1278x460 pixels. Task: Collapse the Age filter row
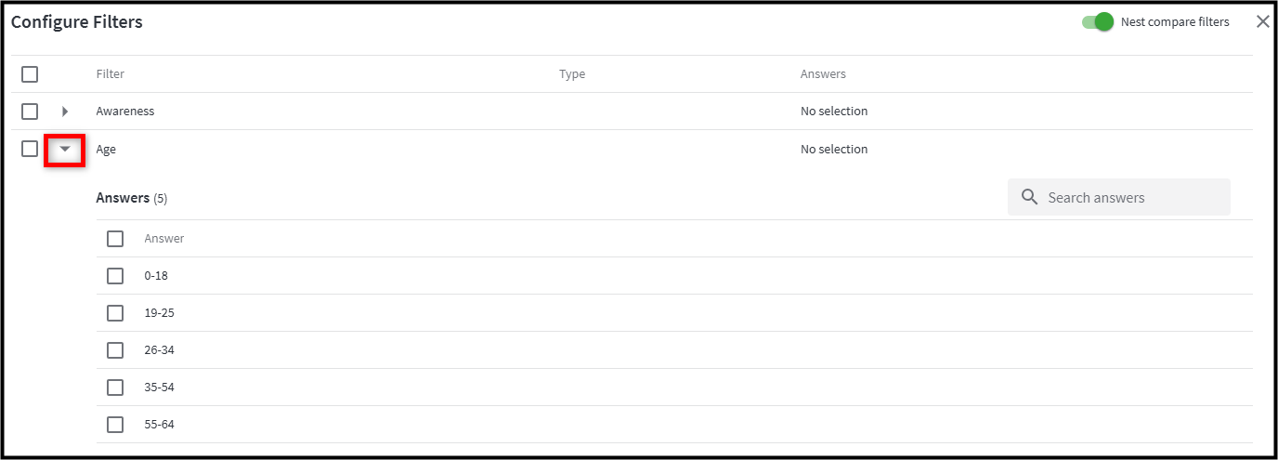pos(65,149)
